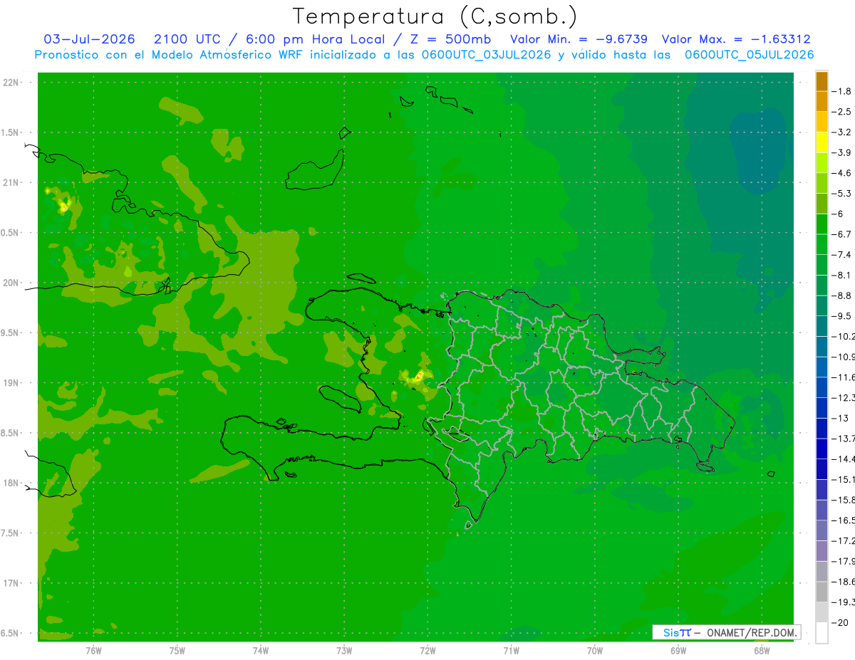Pick the dark blue swatch between -13 and -13.7
This screenshot has height=660, width=855.
point(822,428)
